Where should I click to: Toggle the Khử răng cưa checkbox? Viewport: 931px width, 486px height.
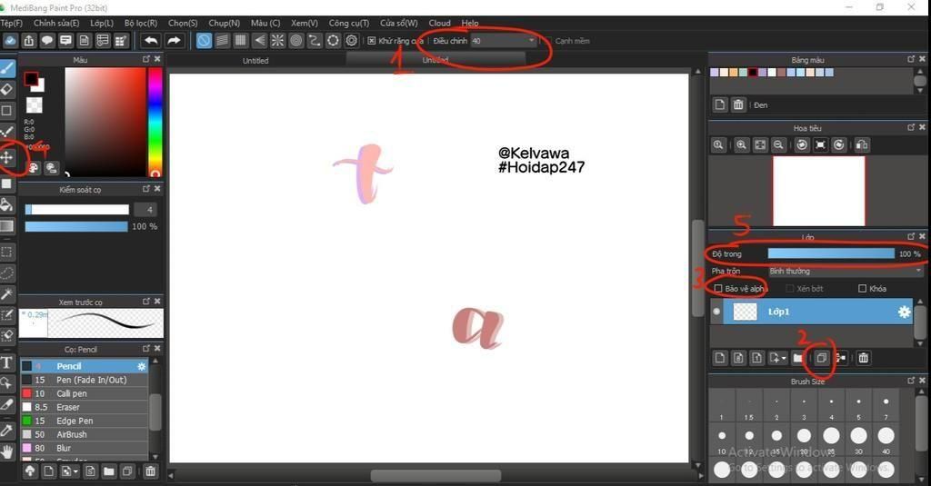pyautogui.click(x=372, y=41)
